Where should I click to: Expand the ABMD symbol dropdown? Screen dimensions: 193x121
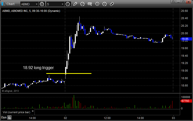pyautogui.click(x=37, y=4)
